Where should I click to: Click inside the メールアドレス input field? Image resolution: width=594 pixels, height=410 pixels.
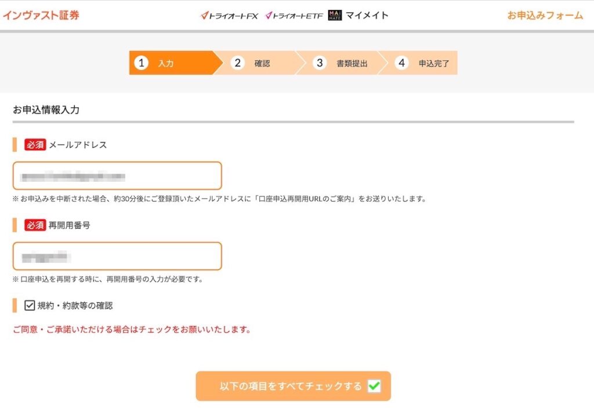coord(116,175)
